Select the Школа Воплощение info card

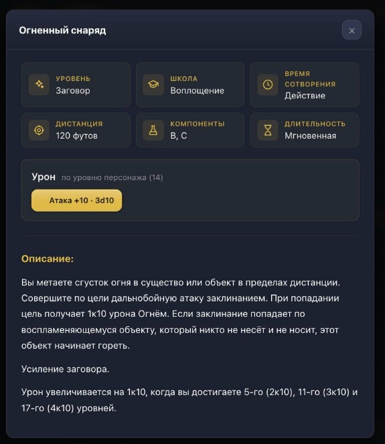pyautogui.click(x=190, y=84)
